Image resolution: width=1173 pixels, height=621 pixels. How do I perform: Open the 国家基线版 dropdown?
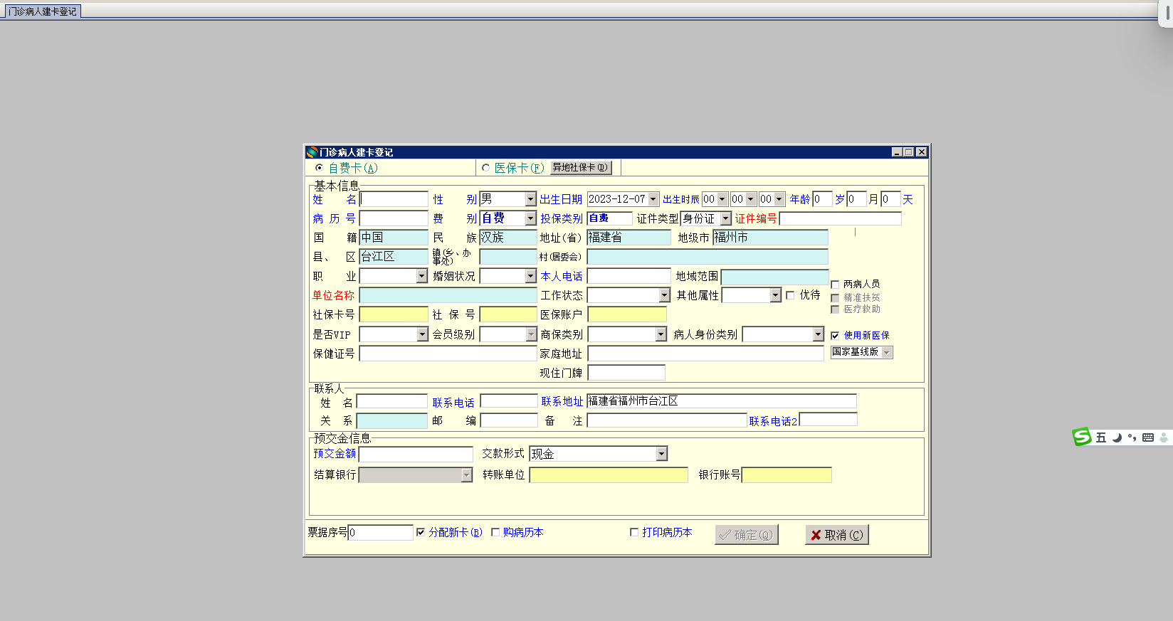pyautogui.click(x=886, y=352)
